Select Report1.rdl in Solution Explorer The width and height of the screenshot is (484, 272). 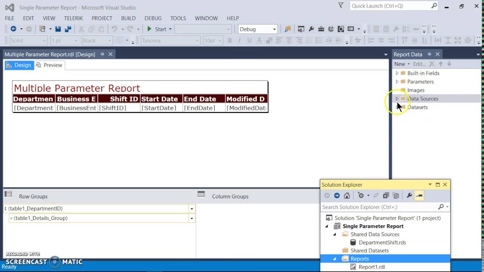pos(372,267)
